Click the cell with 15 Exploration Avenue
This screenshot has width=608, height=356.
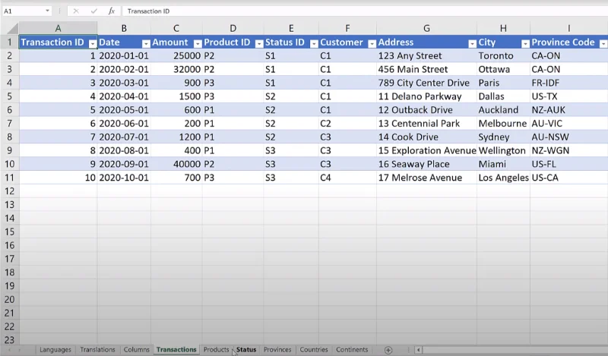(x=426, y=150)
